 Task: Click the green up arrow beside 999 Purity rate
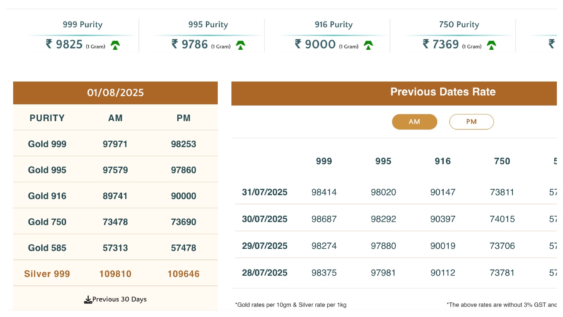tap(115, 45)
